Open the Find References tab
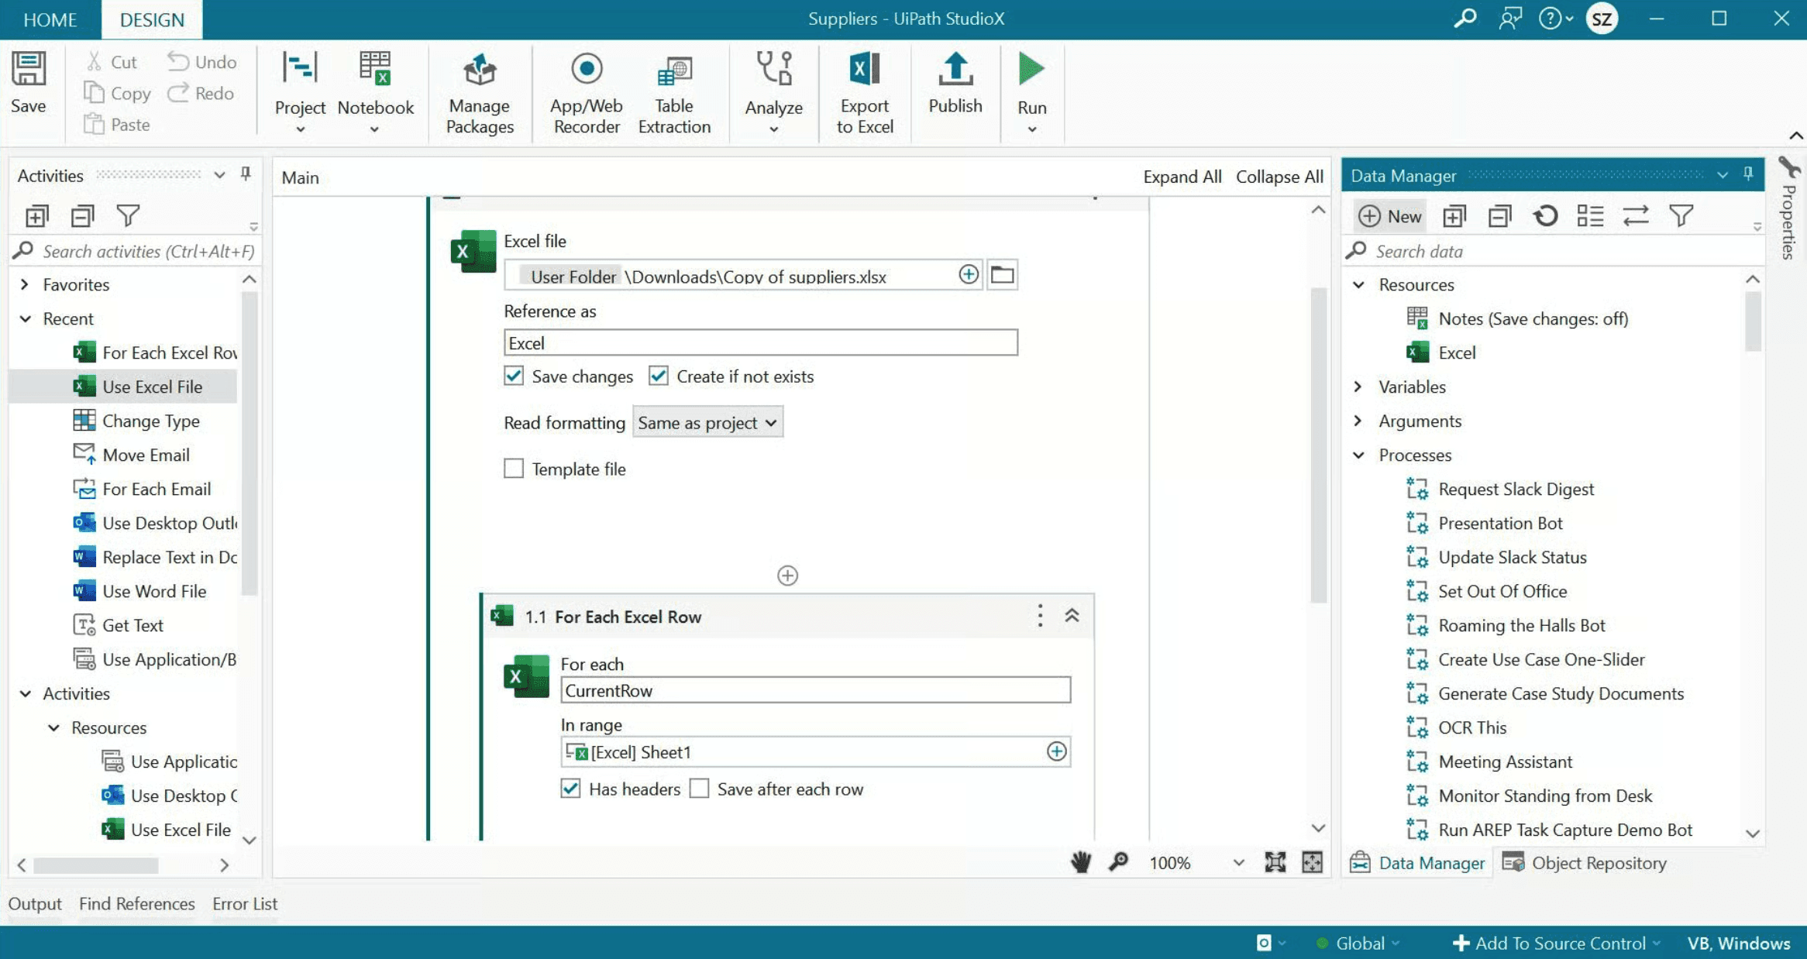The image size is (1807, 959). 136,903
